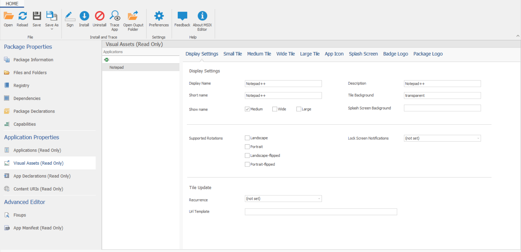Open App Manifest (Read Only) page
The image size is (521, 252).
point(38,228)
